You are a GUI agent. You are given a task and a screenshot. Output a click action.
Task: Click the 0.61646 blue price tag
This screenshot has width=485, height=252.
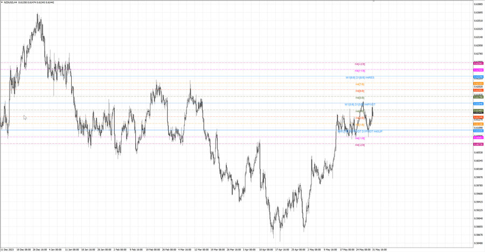pos(479,104)
